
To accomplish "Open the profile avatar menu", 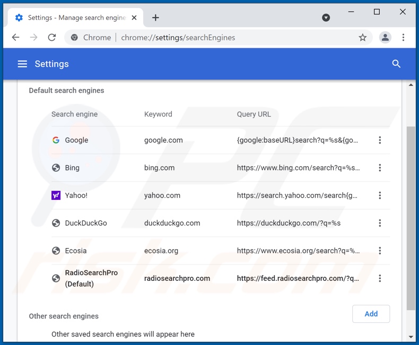I will point(385,38).
